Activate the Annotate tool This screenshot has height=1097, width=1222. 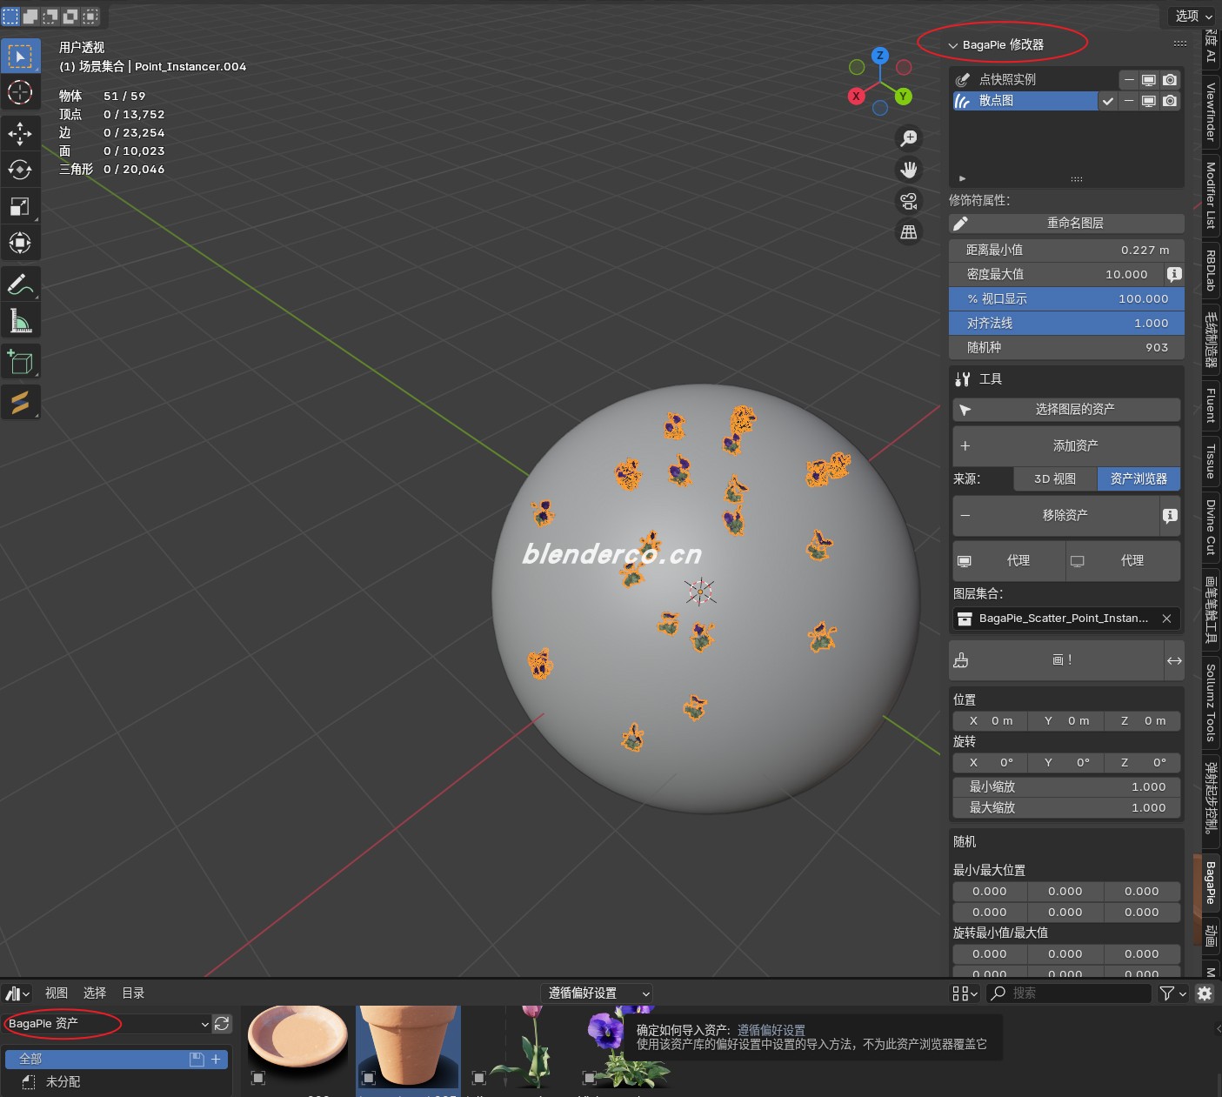(x=20, y=284)
